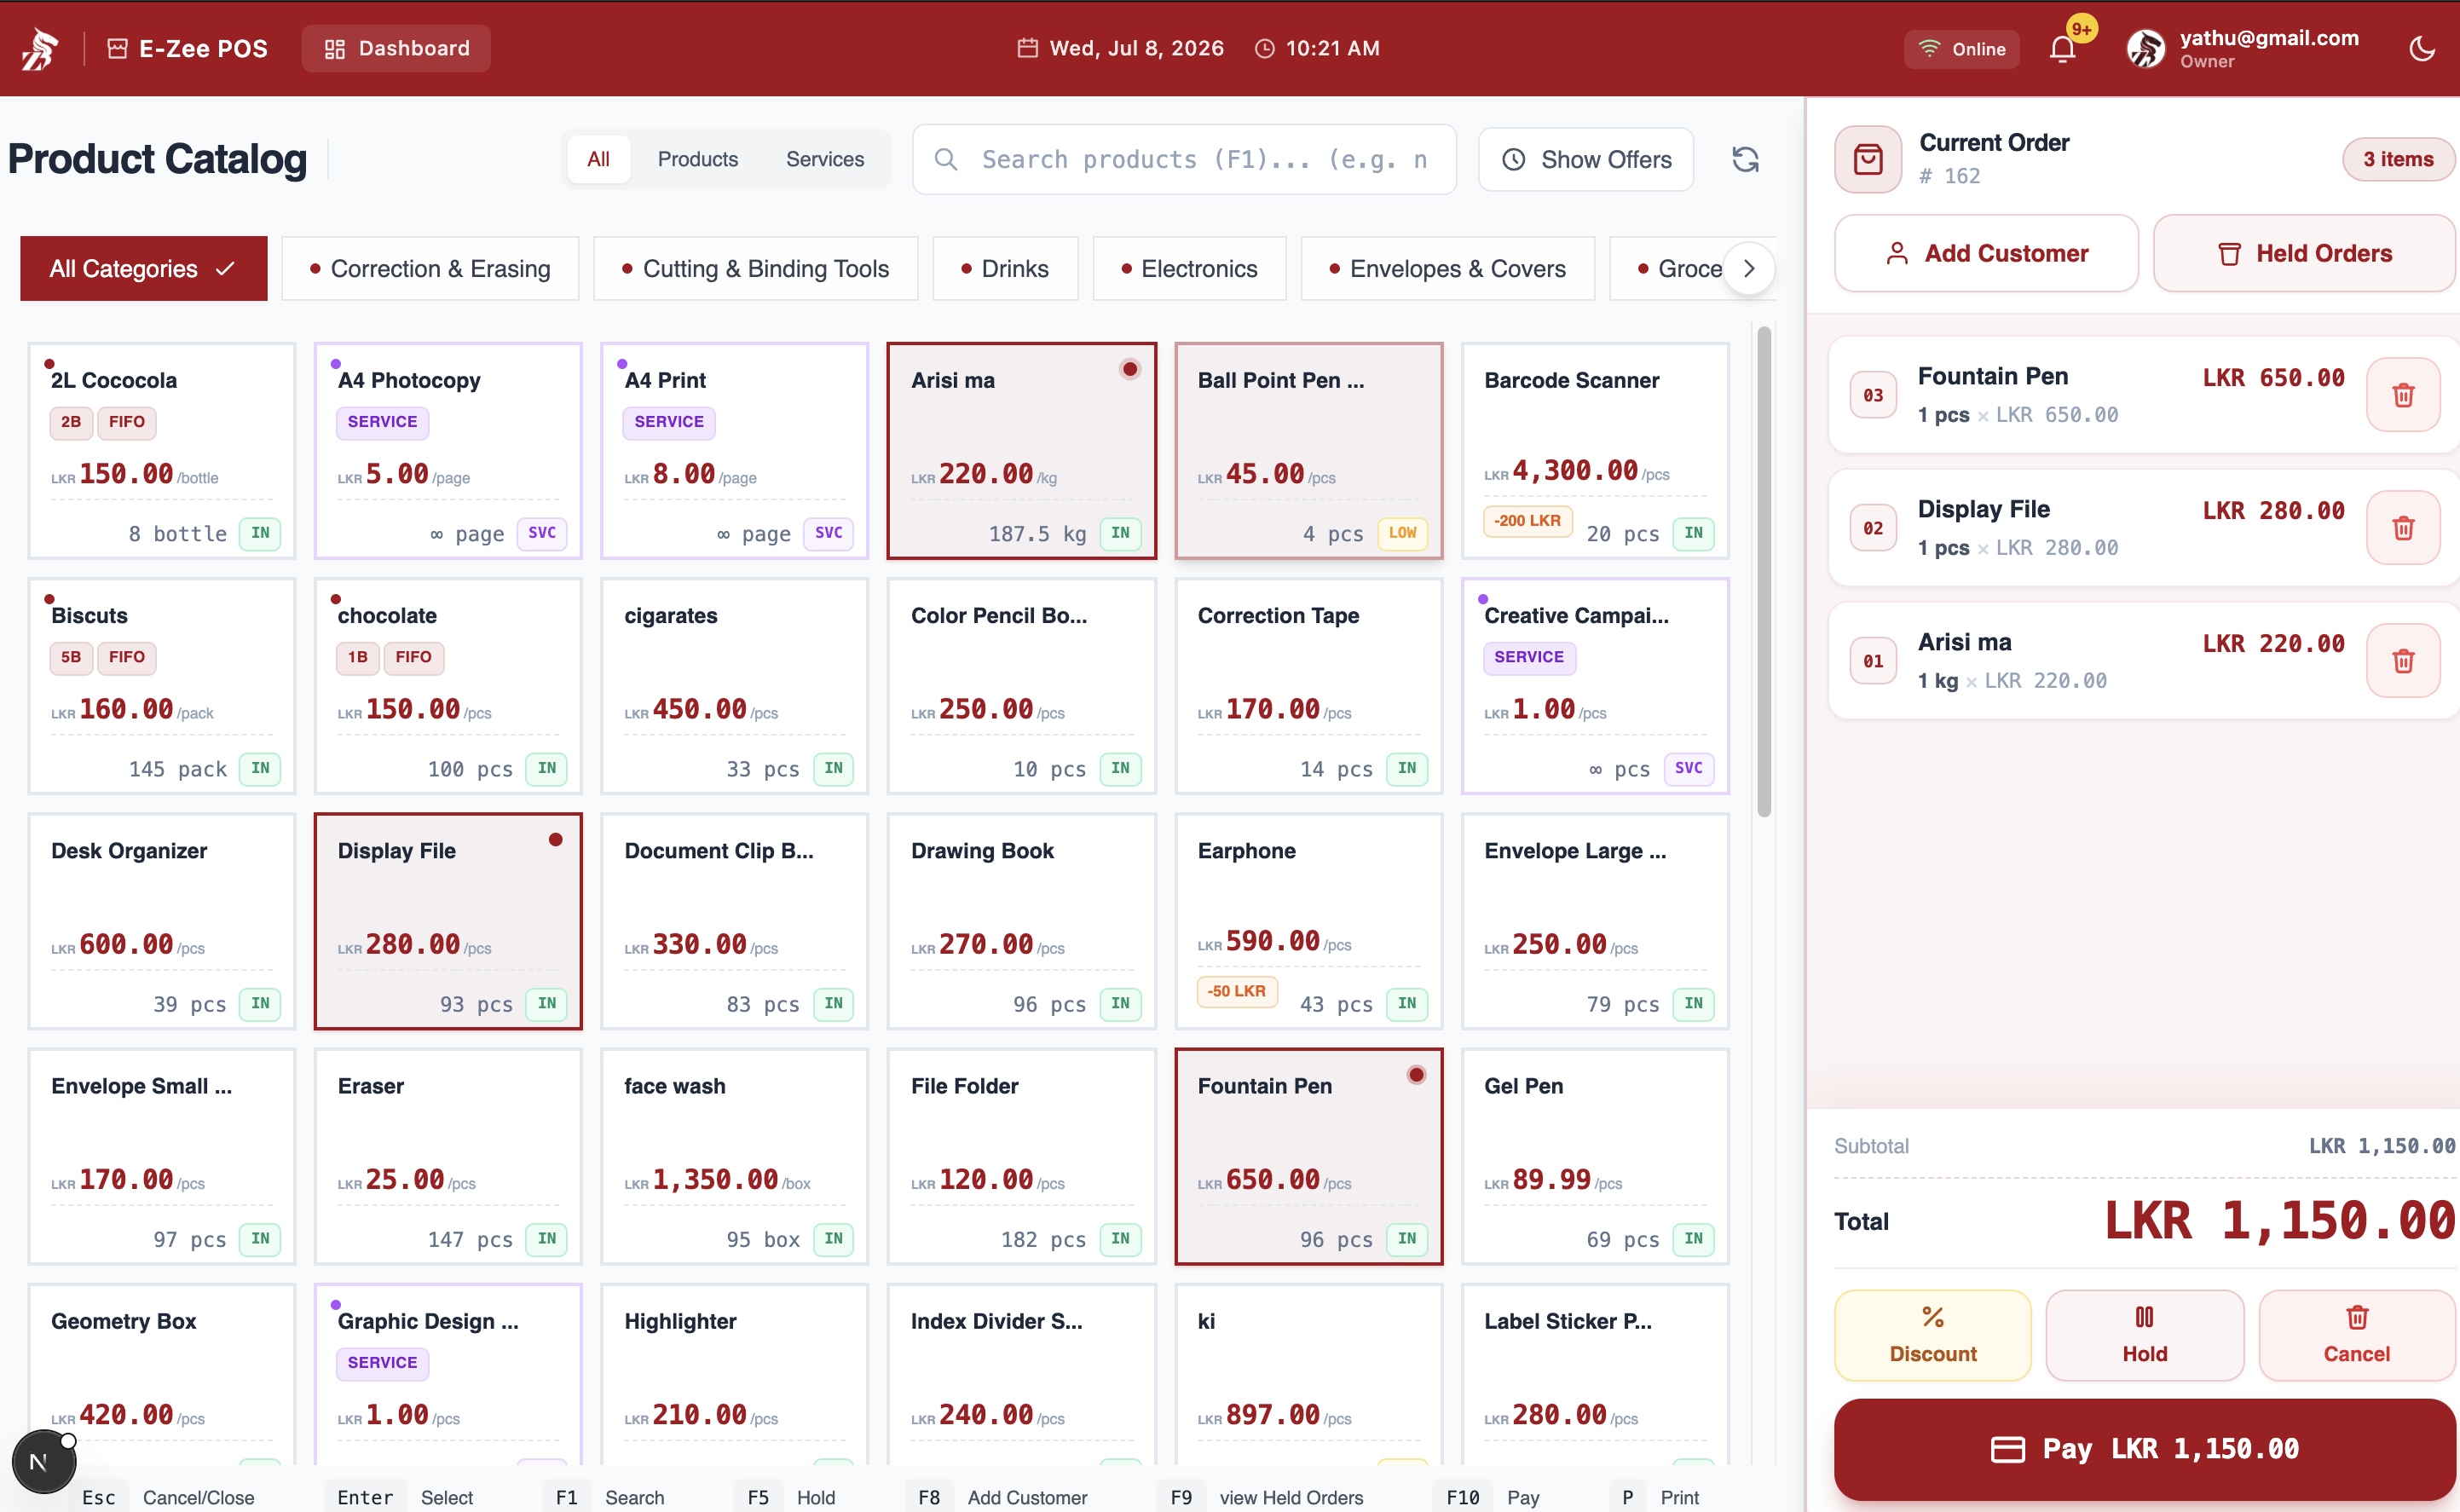Select All Categories filter
Viewport: 2460px width, 1512px height.
pos(143,268)
